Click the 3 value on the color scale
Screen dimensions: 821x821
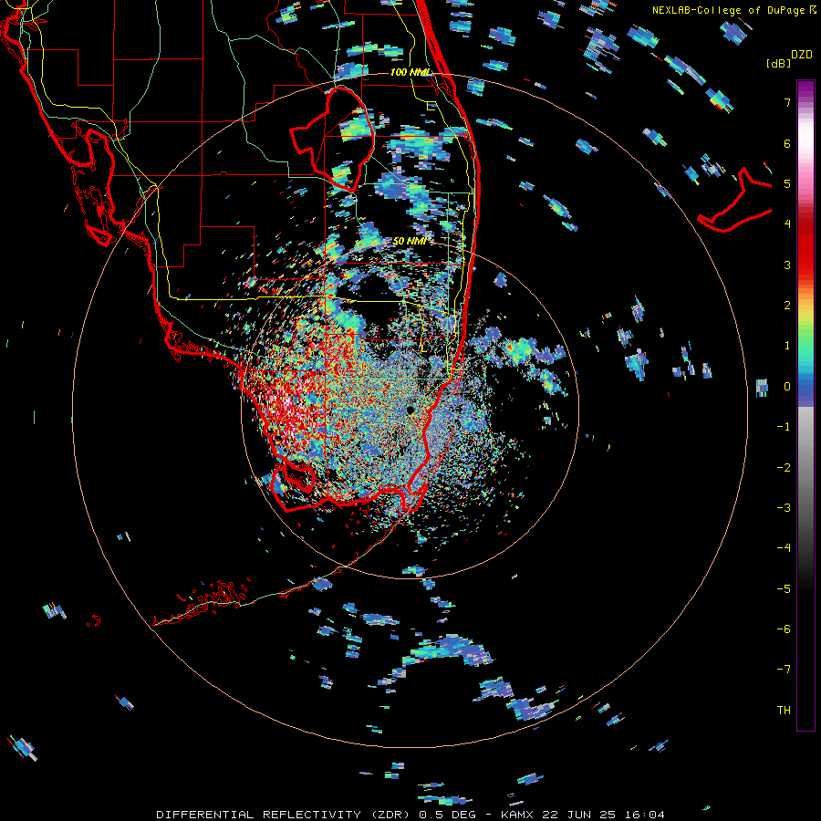click(787, 265)
